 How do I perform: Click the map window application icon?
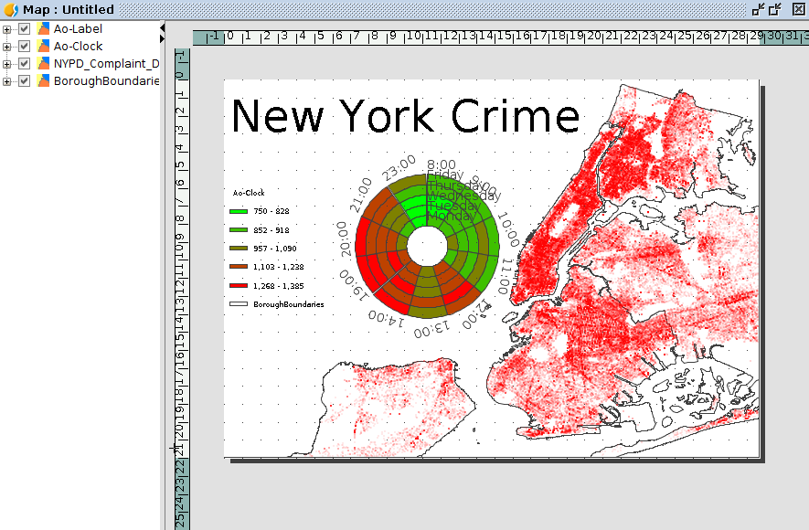(10, 9)
